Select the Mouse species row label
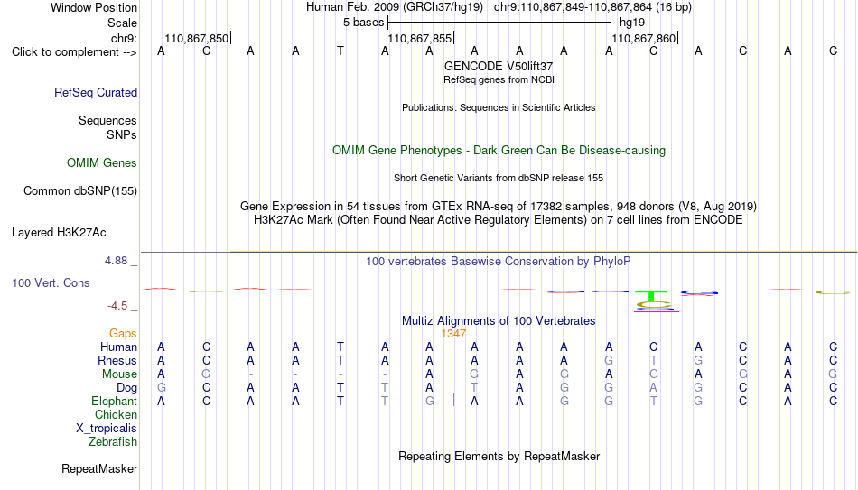Image resolution: width=858 pixels, height=490 pixels. pyautogui.click(x=120, y=374)
